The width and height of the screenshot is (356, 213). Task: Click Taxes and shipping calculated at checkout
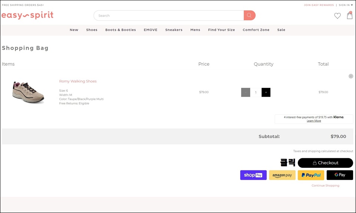323,151
